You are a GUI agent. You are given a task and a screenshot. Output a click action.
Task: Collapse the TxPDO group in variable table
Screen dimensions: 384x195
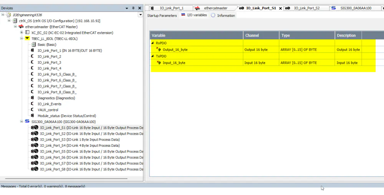click(x=152, y=56)
